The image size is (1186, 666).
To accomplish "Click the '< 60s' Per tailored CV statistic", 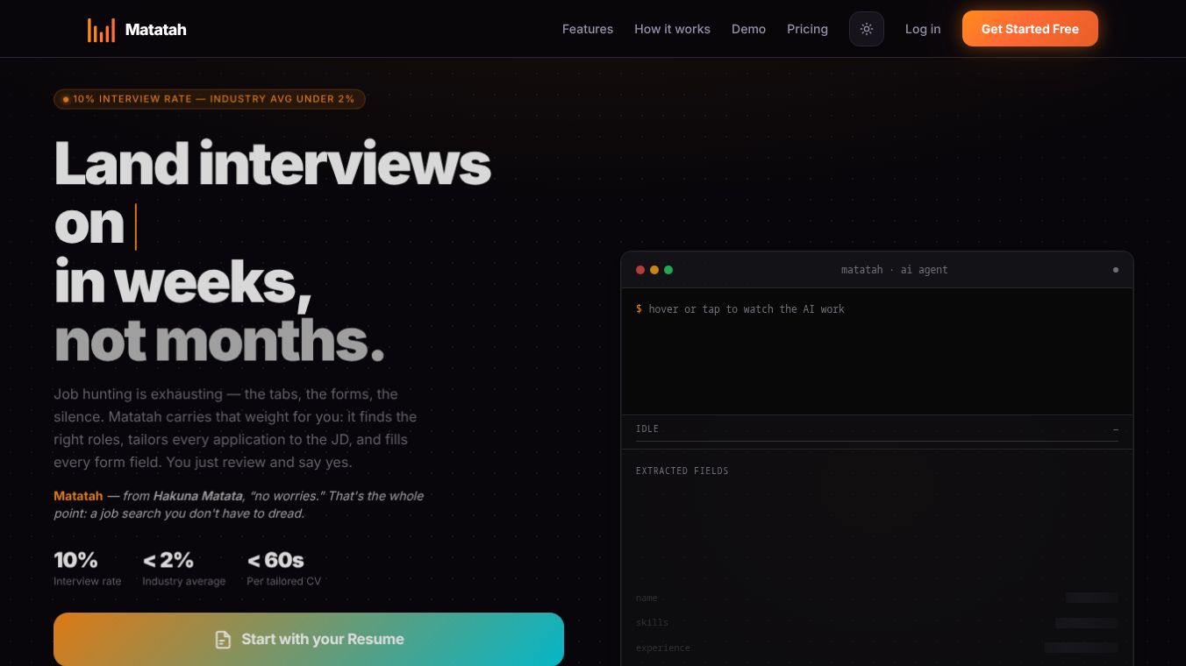I will (x=275, y=560).
